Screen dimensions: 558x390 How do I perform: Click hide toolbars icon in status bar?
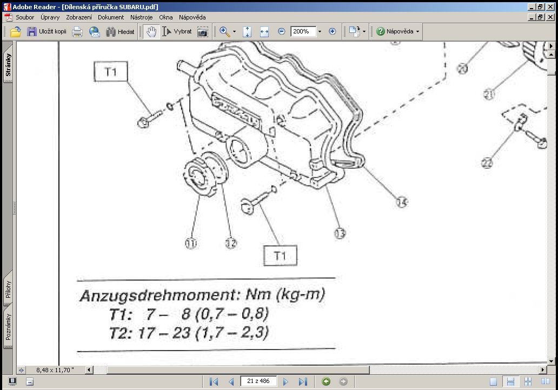30,381
